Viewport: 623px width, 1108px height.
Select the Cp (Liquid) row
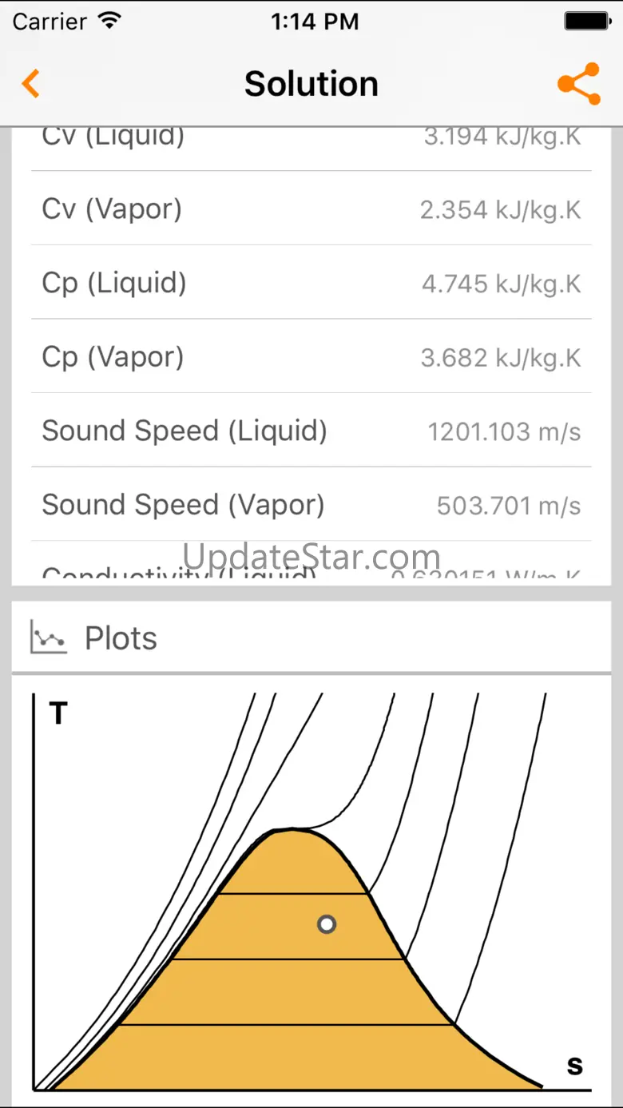click(311, 283)
